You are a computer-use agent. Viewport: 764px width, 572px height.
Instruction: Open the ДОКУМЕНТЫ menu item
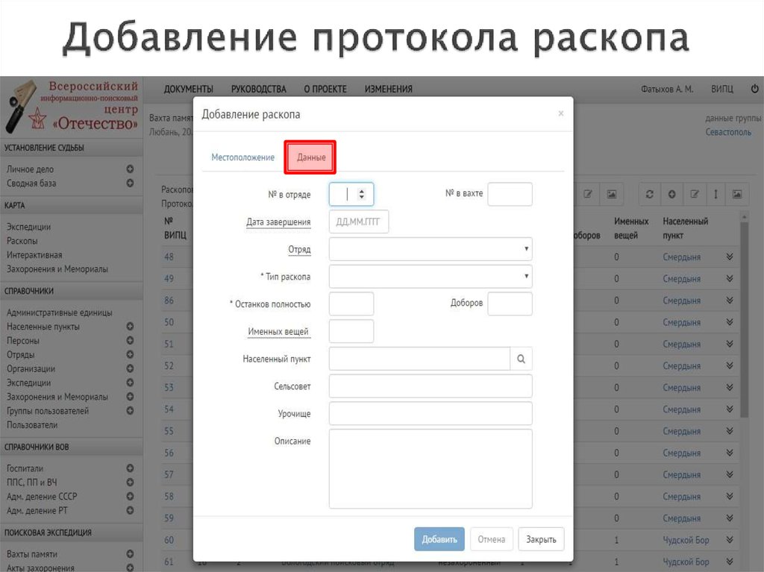[188, 88]
